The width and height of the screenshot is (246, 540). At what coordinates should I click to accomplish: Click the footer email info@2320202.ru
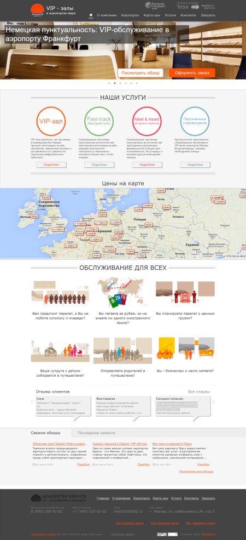(x=128, y=511)
